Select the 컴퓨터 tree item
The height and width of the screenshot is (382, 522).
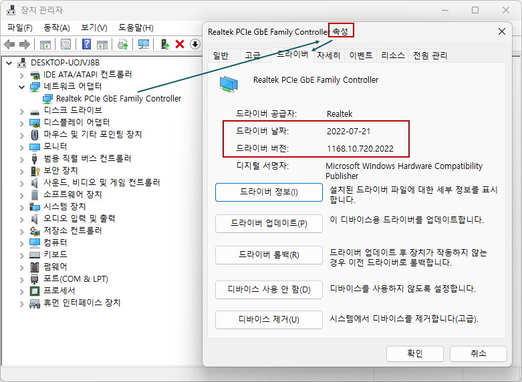pyautogui.click(x=55, y=242)
